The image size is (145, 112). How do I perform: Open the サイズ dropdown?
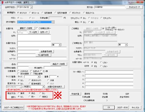[39, 77]
